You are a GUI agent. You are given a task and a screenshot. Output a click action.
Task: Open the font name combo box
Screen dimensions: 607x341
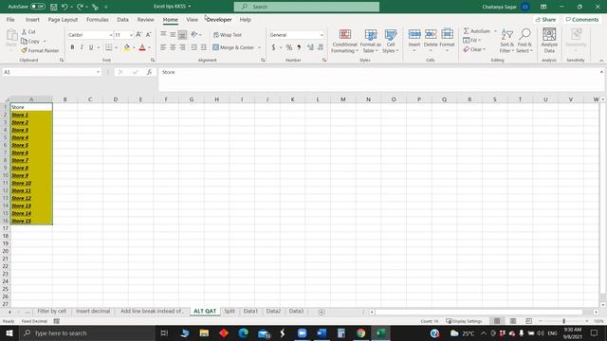coord(90,35)
